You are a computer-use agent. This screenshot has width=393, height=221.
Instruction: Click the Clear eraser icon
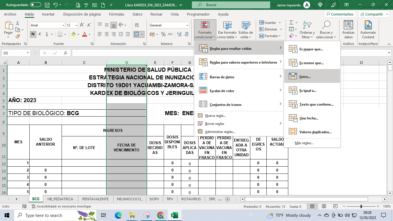tap(291, 36)
